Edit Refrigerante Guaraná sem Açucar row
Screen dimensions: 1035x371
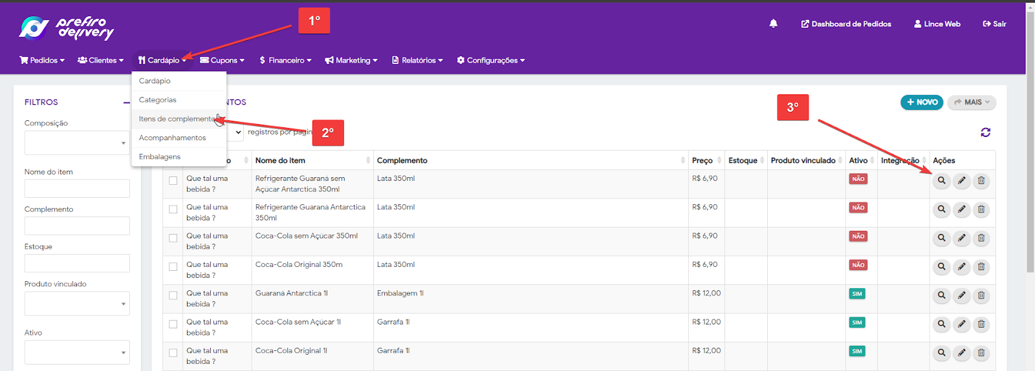tap(961, 181)
